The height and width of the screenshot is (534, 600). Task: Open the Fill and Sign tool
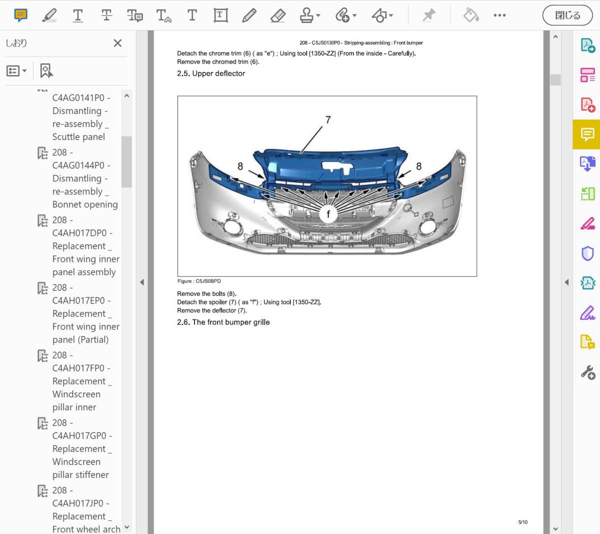click(587, 313)
